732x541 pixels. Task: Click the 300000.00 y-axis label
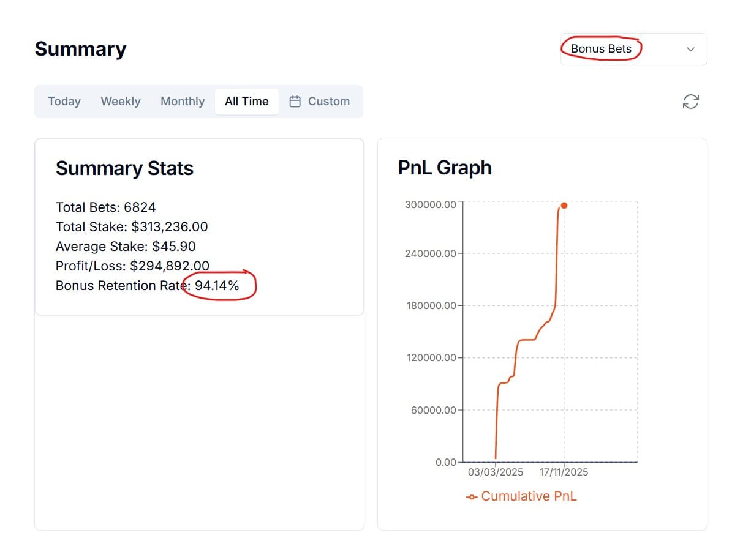(430, 204)
